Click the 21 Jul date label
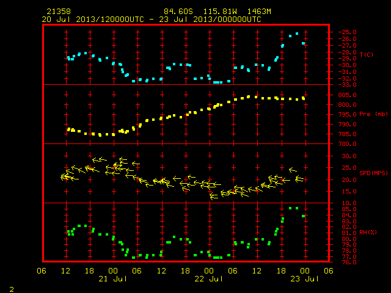Screen dimensions: 391x293 pos(112,279)
